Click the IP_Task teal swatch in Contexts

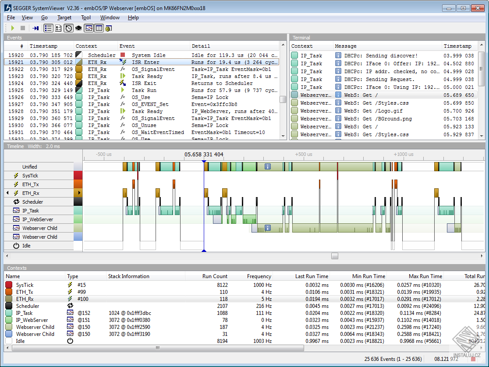pyautogui.click(x=9, y=313)
